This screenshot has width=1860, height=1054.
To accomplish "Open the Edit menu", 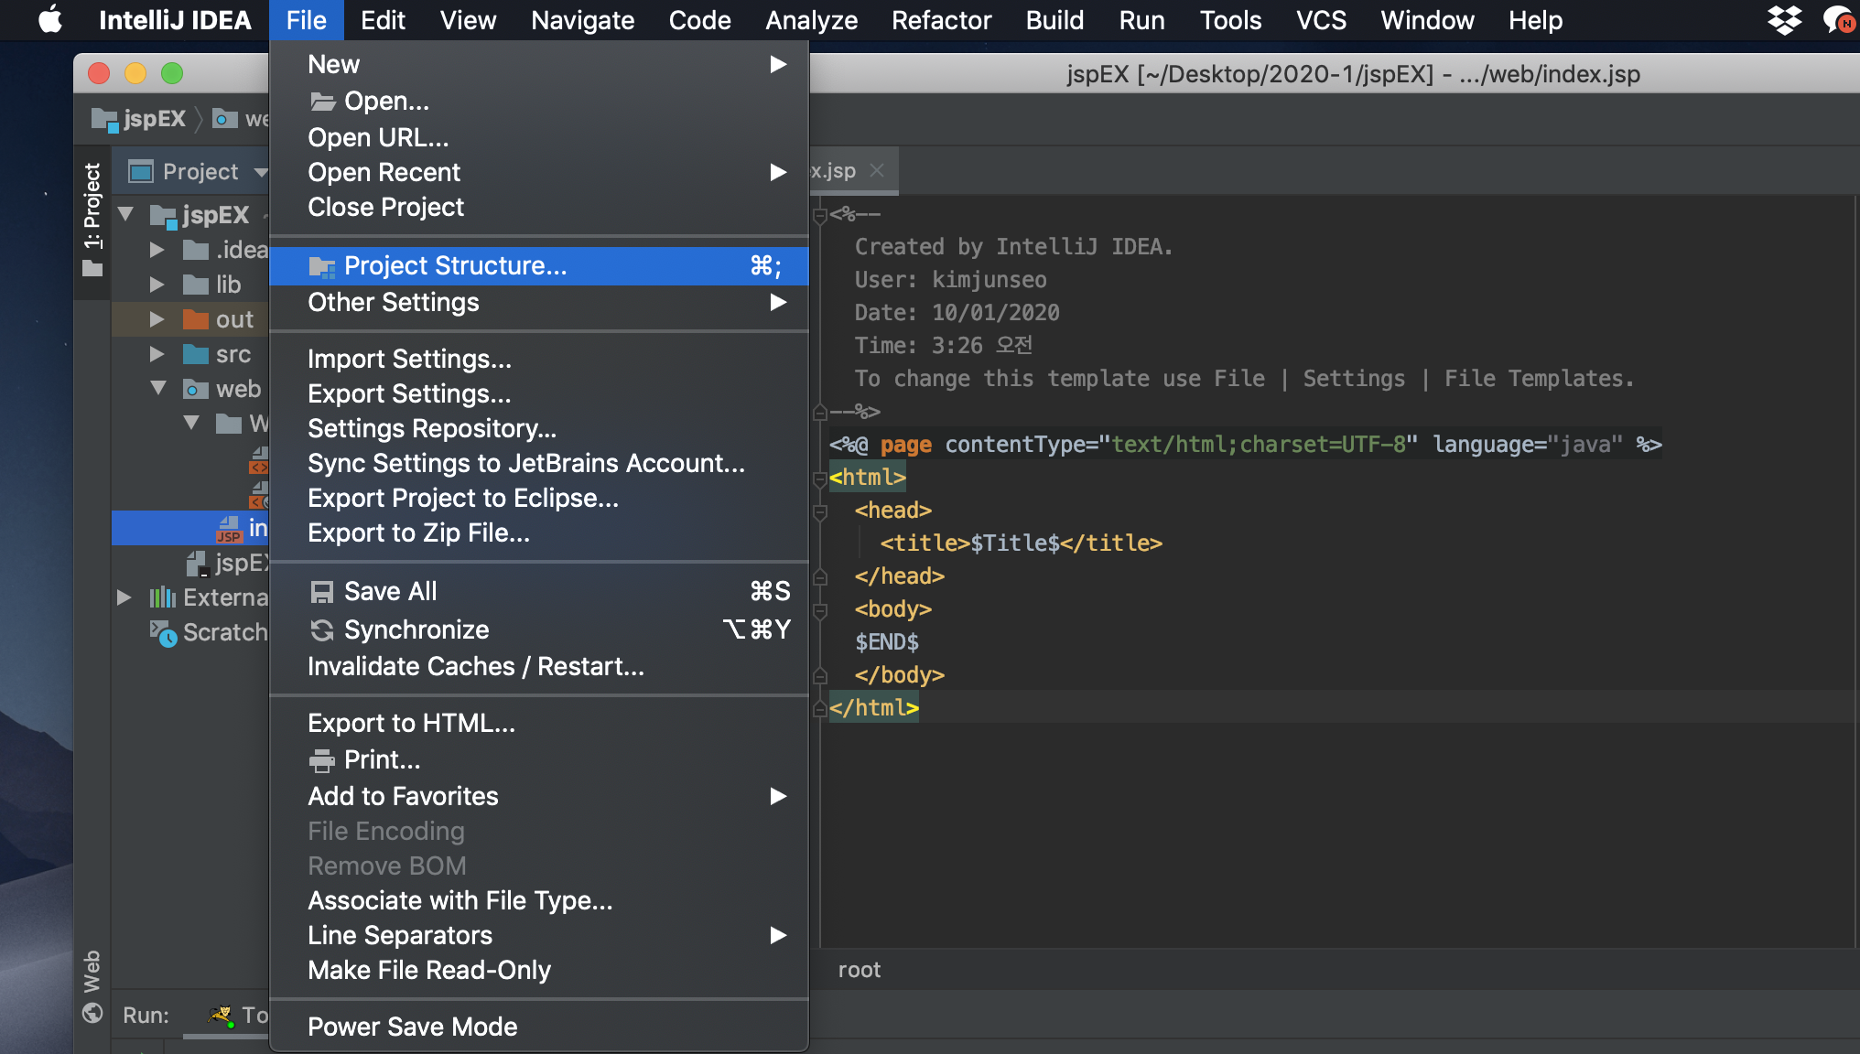I will coord(383,20).
